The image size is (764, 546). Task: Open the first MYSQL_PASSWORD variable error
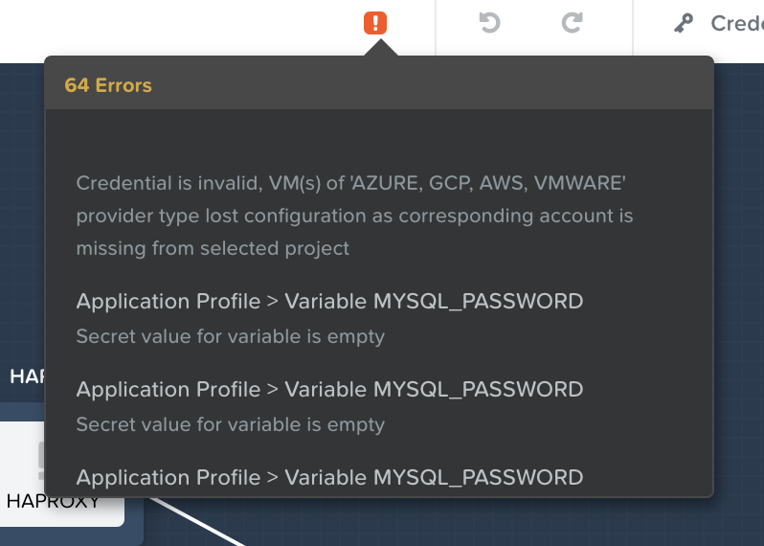(330, 302)
